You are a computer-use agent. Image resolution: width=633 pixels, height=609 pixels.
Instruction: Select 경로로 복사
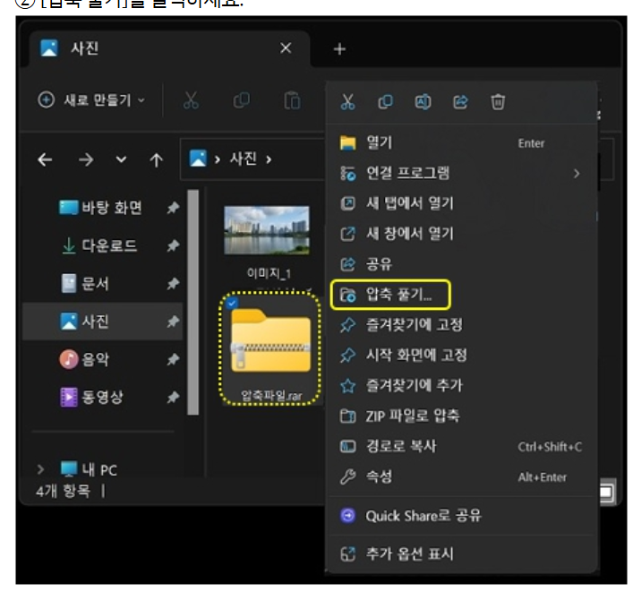[x=461, y=447]
